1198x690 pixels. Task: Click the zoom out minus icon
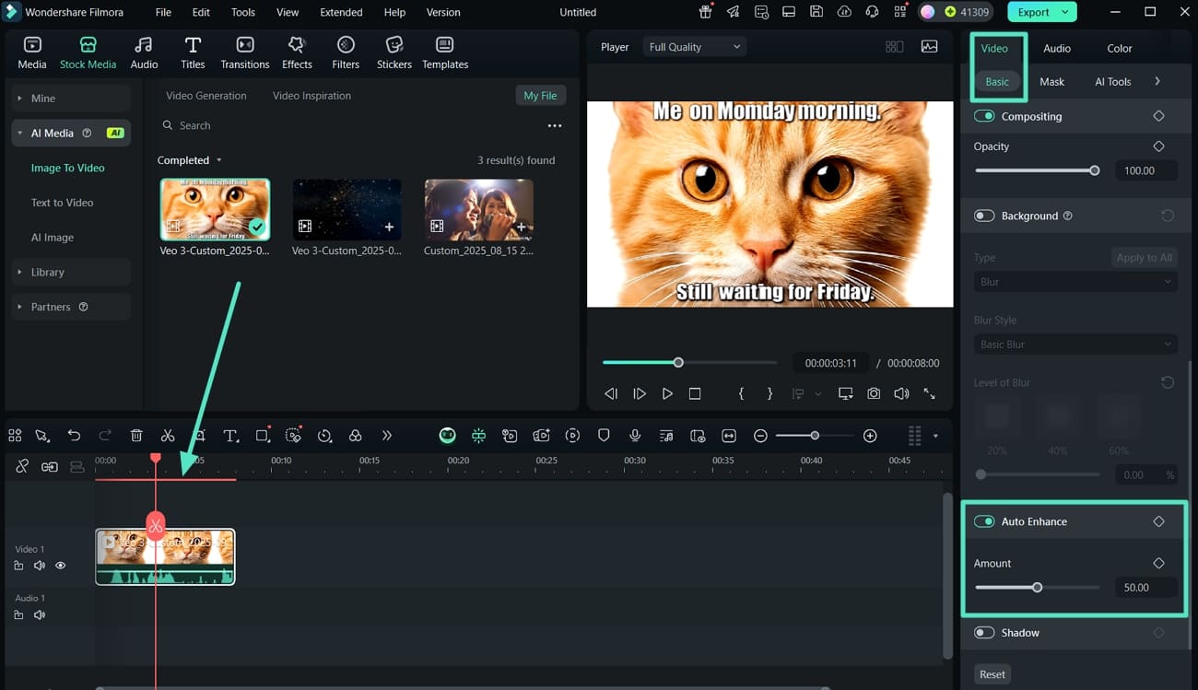760,436
